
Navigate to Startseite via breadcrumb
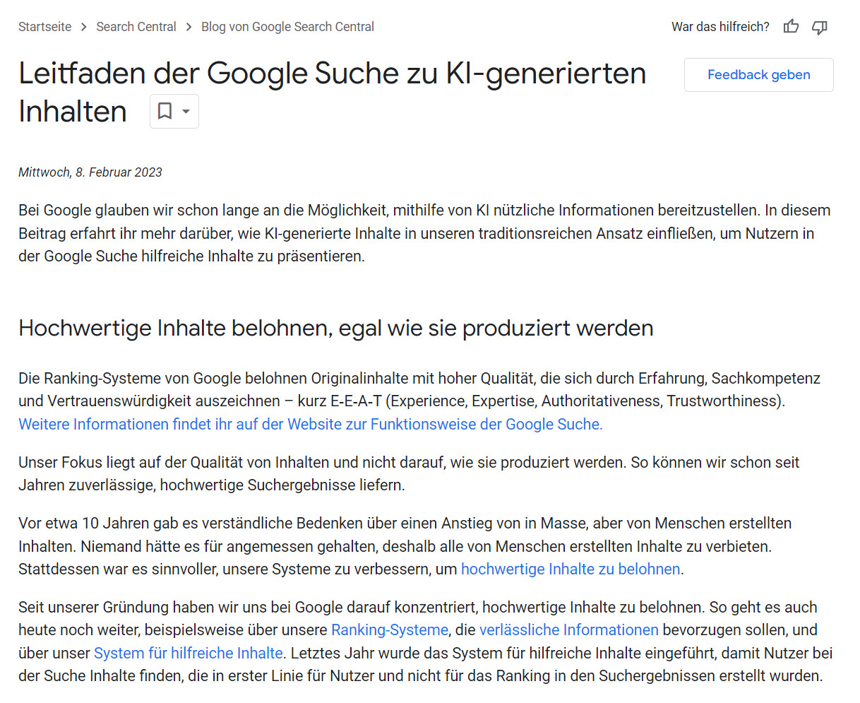pos(44,26)
